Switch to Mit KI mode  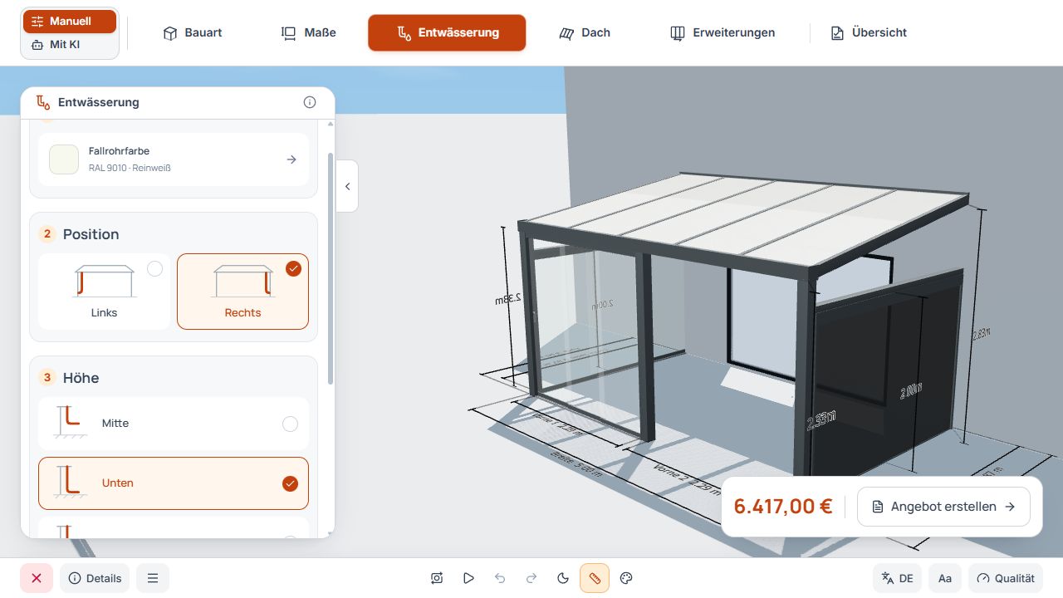pos(70,44)
